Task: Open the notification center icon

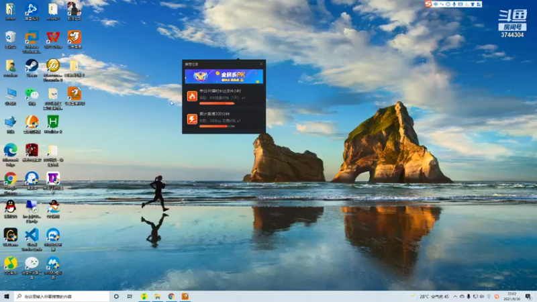Action: [528, 297]
